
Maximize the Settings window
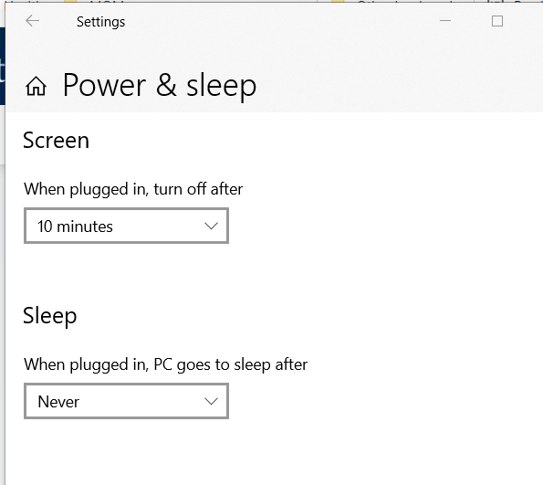497,21
